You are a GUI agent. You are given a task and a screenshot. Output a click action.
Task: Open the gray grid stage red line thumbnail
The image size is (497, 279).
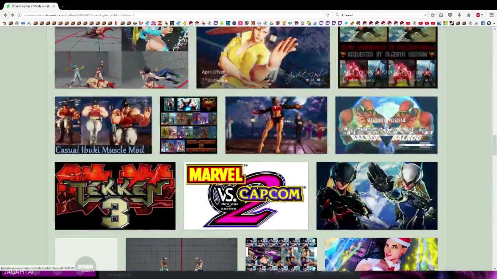point(181,254)
